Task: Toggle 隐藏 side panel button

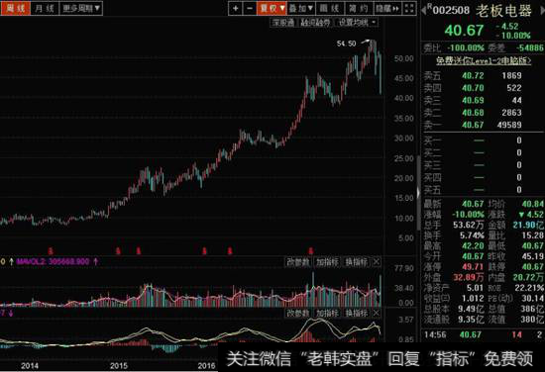Action: (x=387, y=8)
